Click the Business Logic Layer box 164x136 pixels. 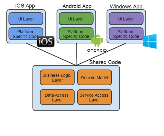point(57,77)
